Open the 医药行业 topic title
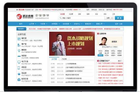Image resolution: width=140 pixels, height=92 pixels. click(x=25, y=79)
